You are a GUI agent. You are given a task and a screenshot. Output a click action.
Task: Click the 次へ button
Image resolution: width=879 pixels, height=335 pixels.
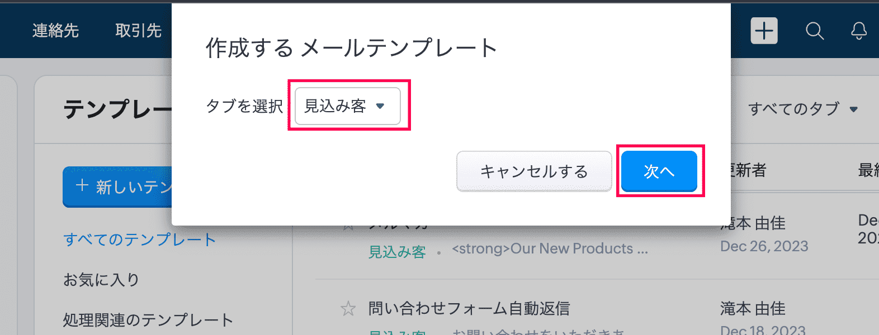point(659,171)
